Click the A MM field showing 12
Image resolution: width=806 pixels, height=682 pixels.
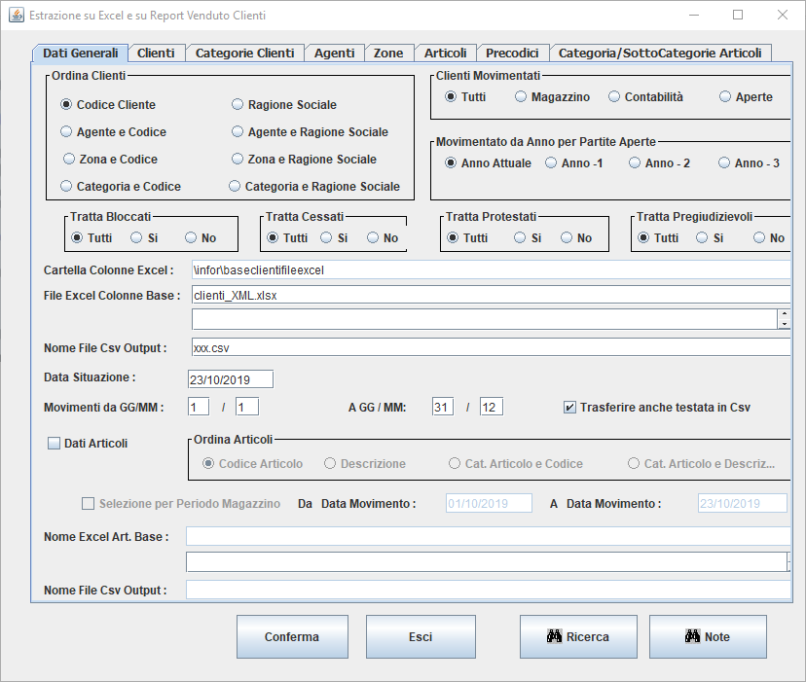[492, 407]
